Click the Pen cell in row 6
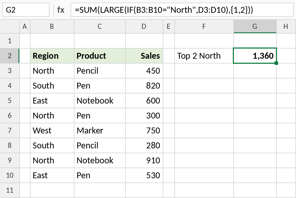 [100, 116]
